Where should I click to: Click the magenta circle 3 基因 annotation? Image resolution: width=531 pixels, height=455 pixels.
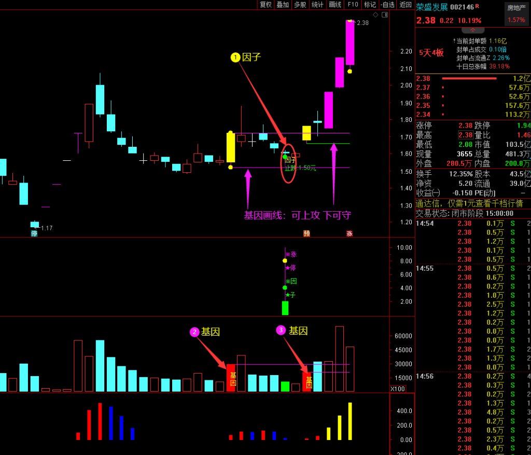[x=281, y=330]
